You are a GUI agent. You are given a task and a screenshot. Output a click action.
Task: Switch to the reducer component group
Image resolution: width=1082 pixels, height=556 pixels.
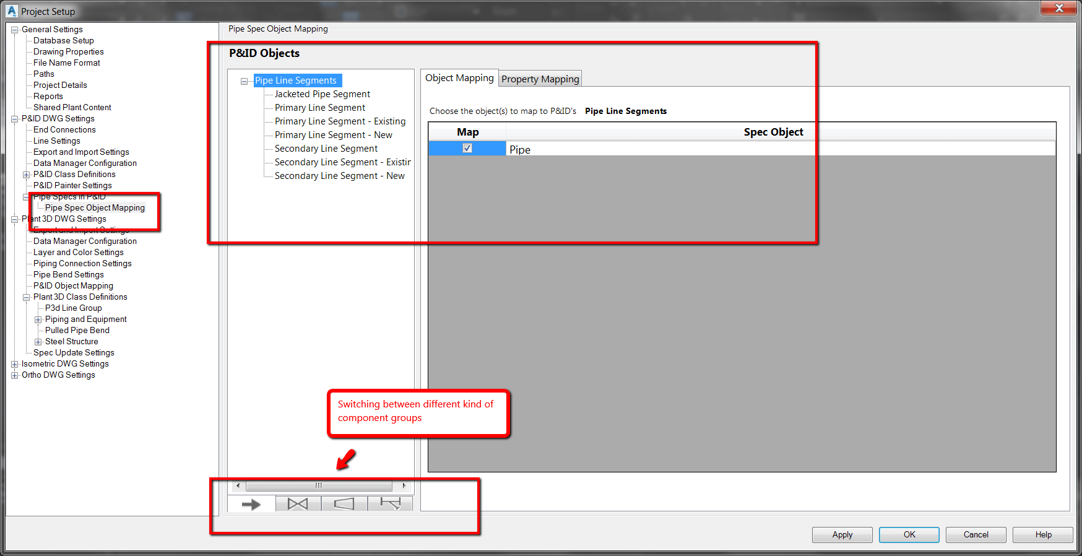(x=344, y=504)
